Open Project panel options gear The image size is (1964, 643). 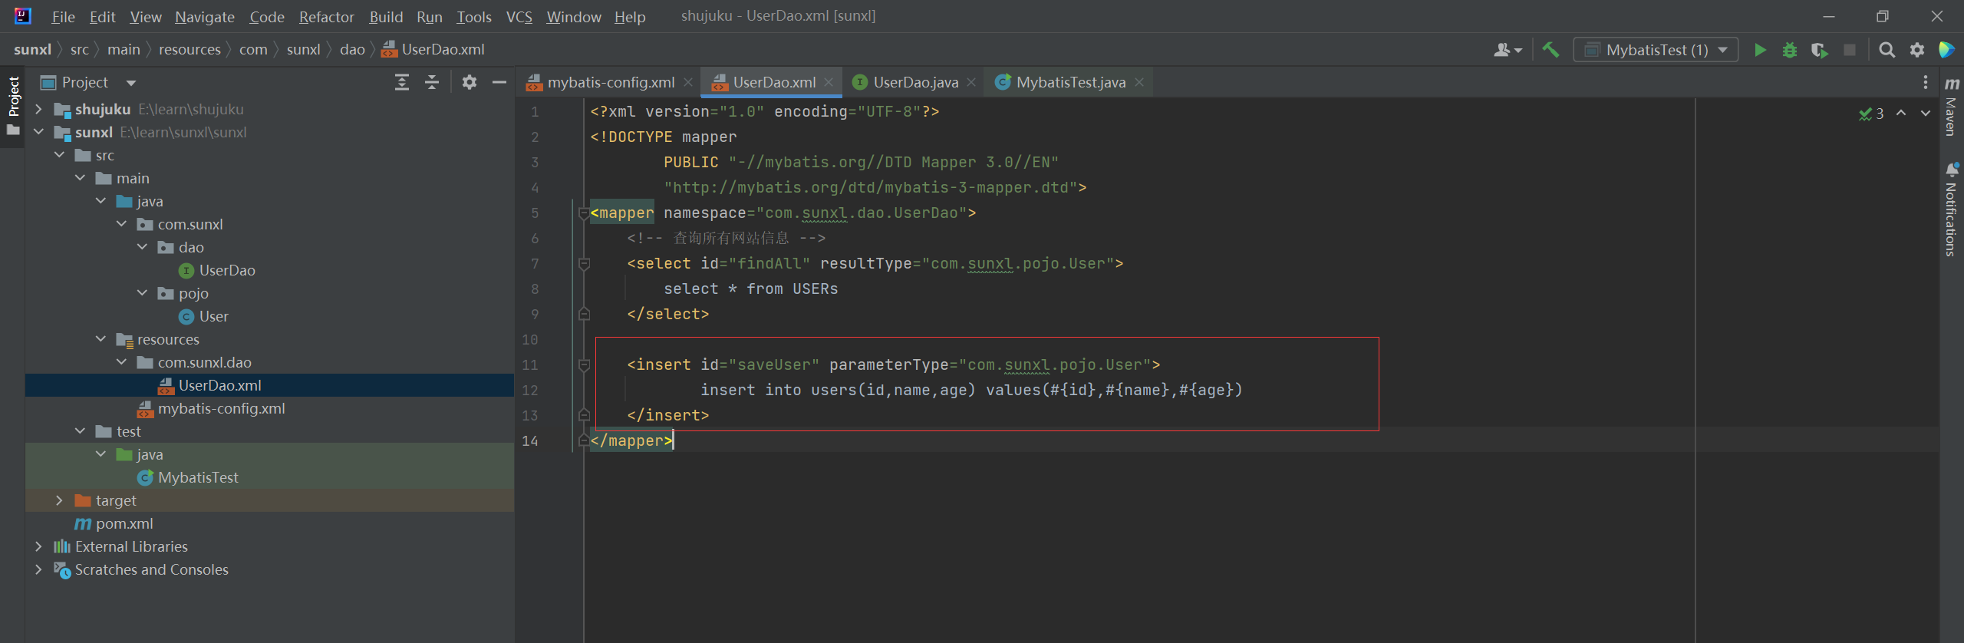pyautogui.click(x=470, y=83)
